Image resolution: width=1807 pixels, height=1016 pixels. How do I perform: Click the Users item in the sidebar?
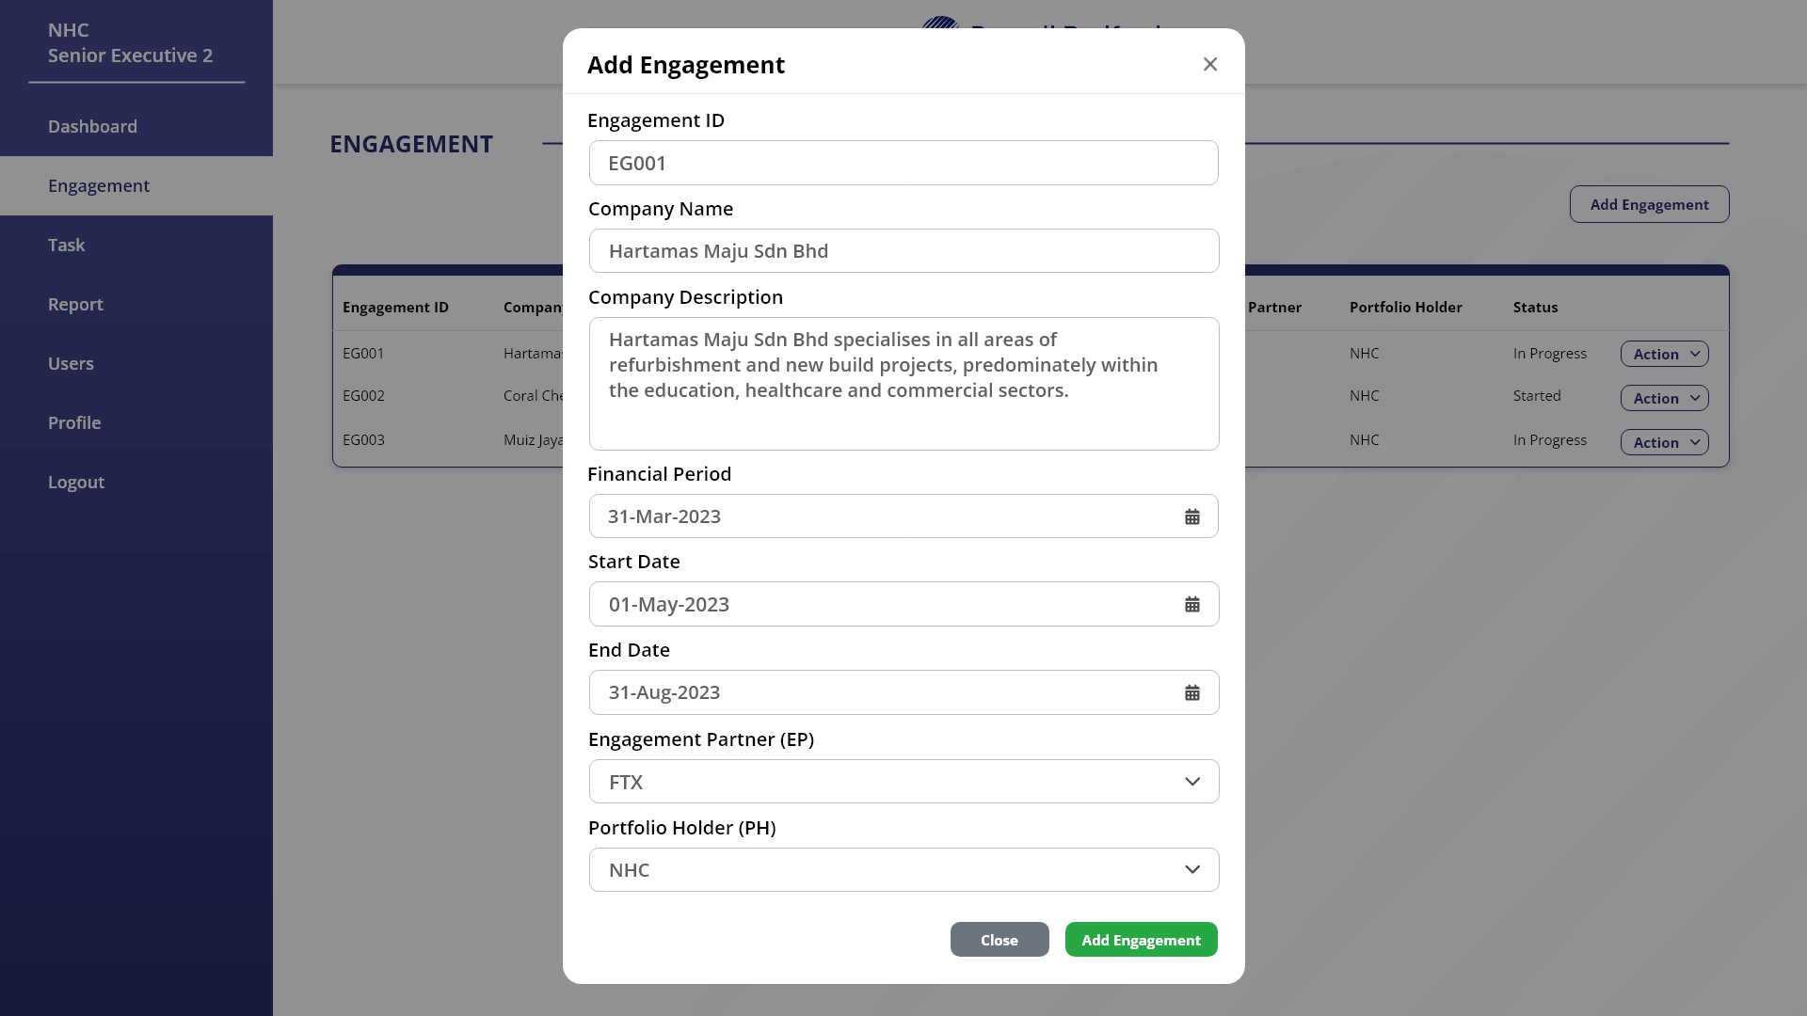click(71, 363)
